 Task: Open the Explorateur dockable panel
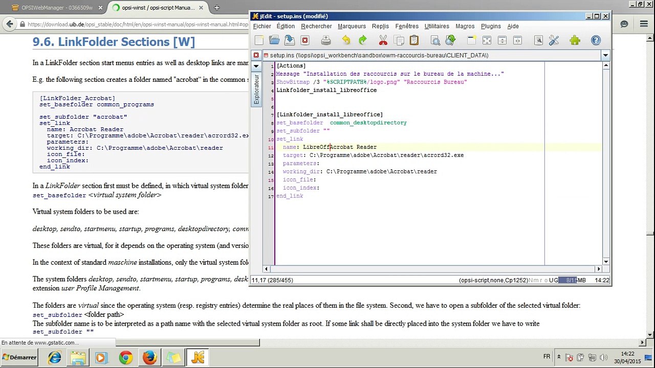256,89
